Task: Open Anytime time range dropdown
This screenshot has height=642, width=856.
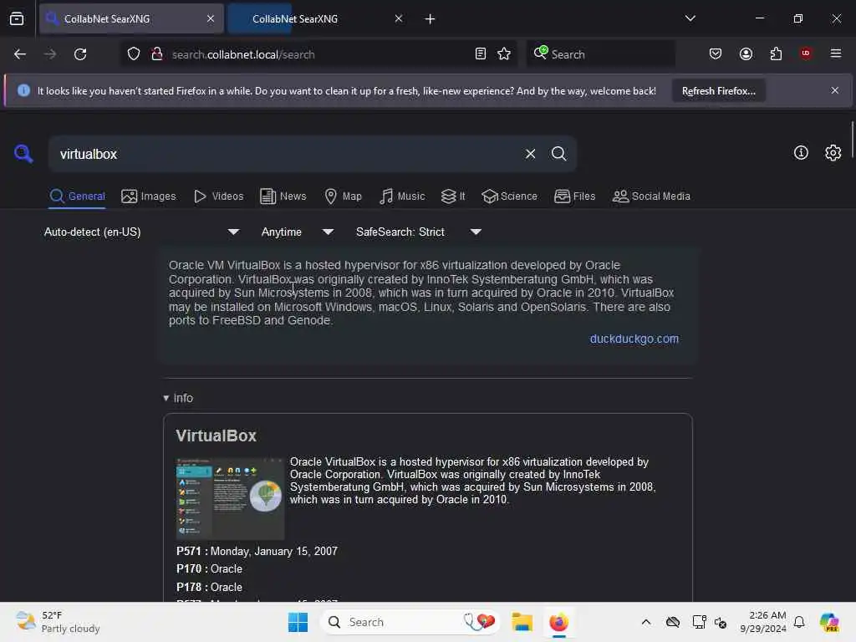Action: click(x=298, y=232)
